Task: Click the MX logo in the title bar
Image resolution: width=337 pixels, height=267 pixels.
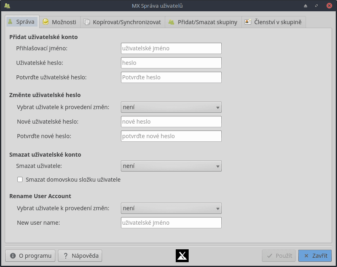Action: click(8, 6)
